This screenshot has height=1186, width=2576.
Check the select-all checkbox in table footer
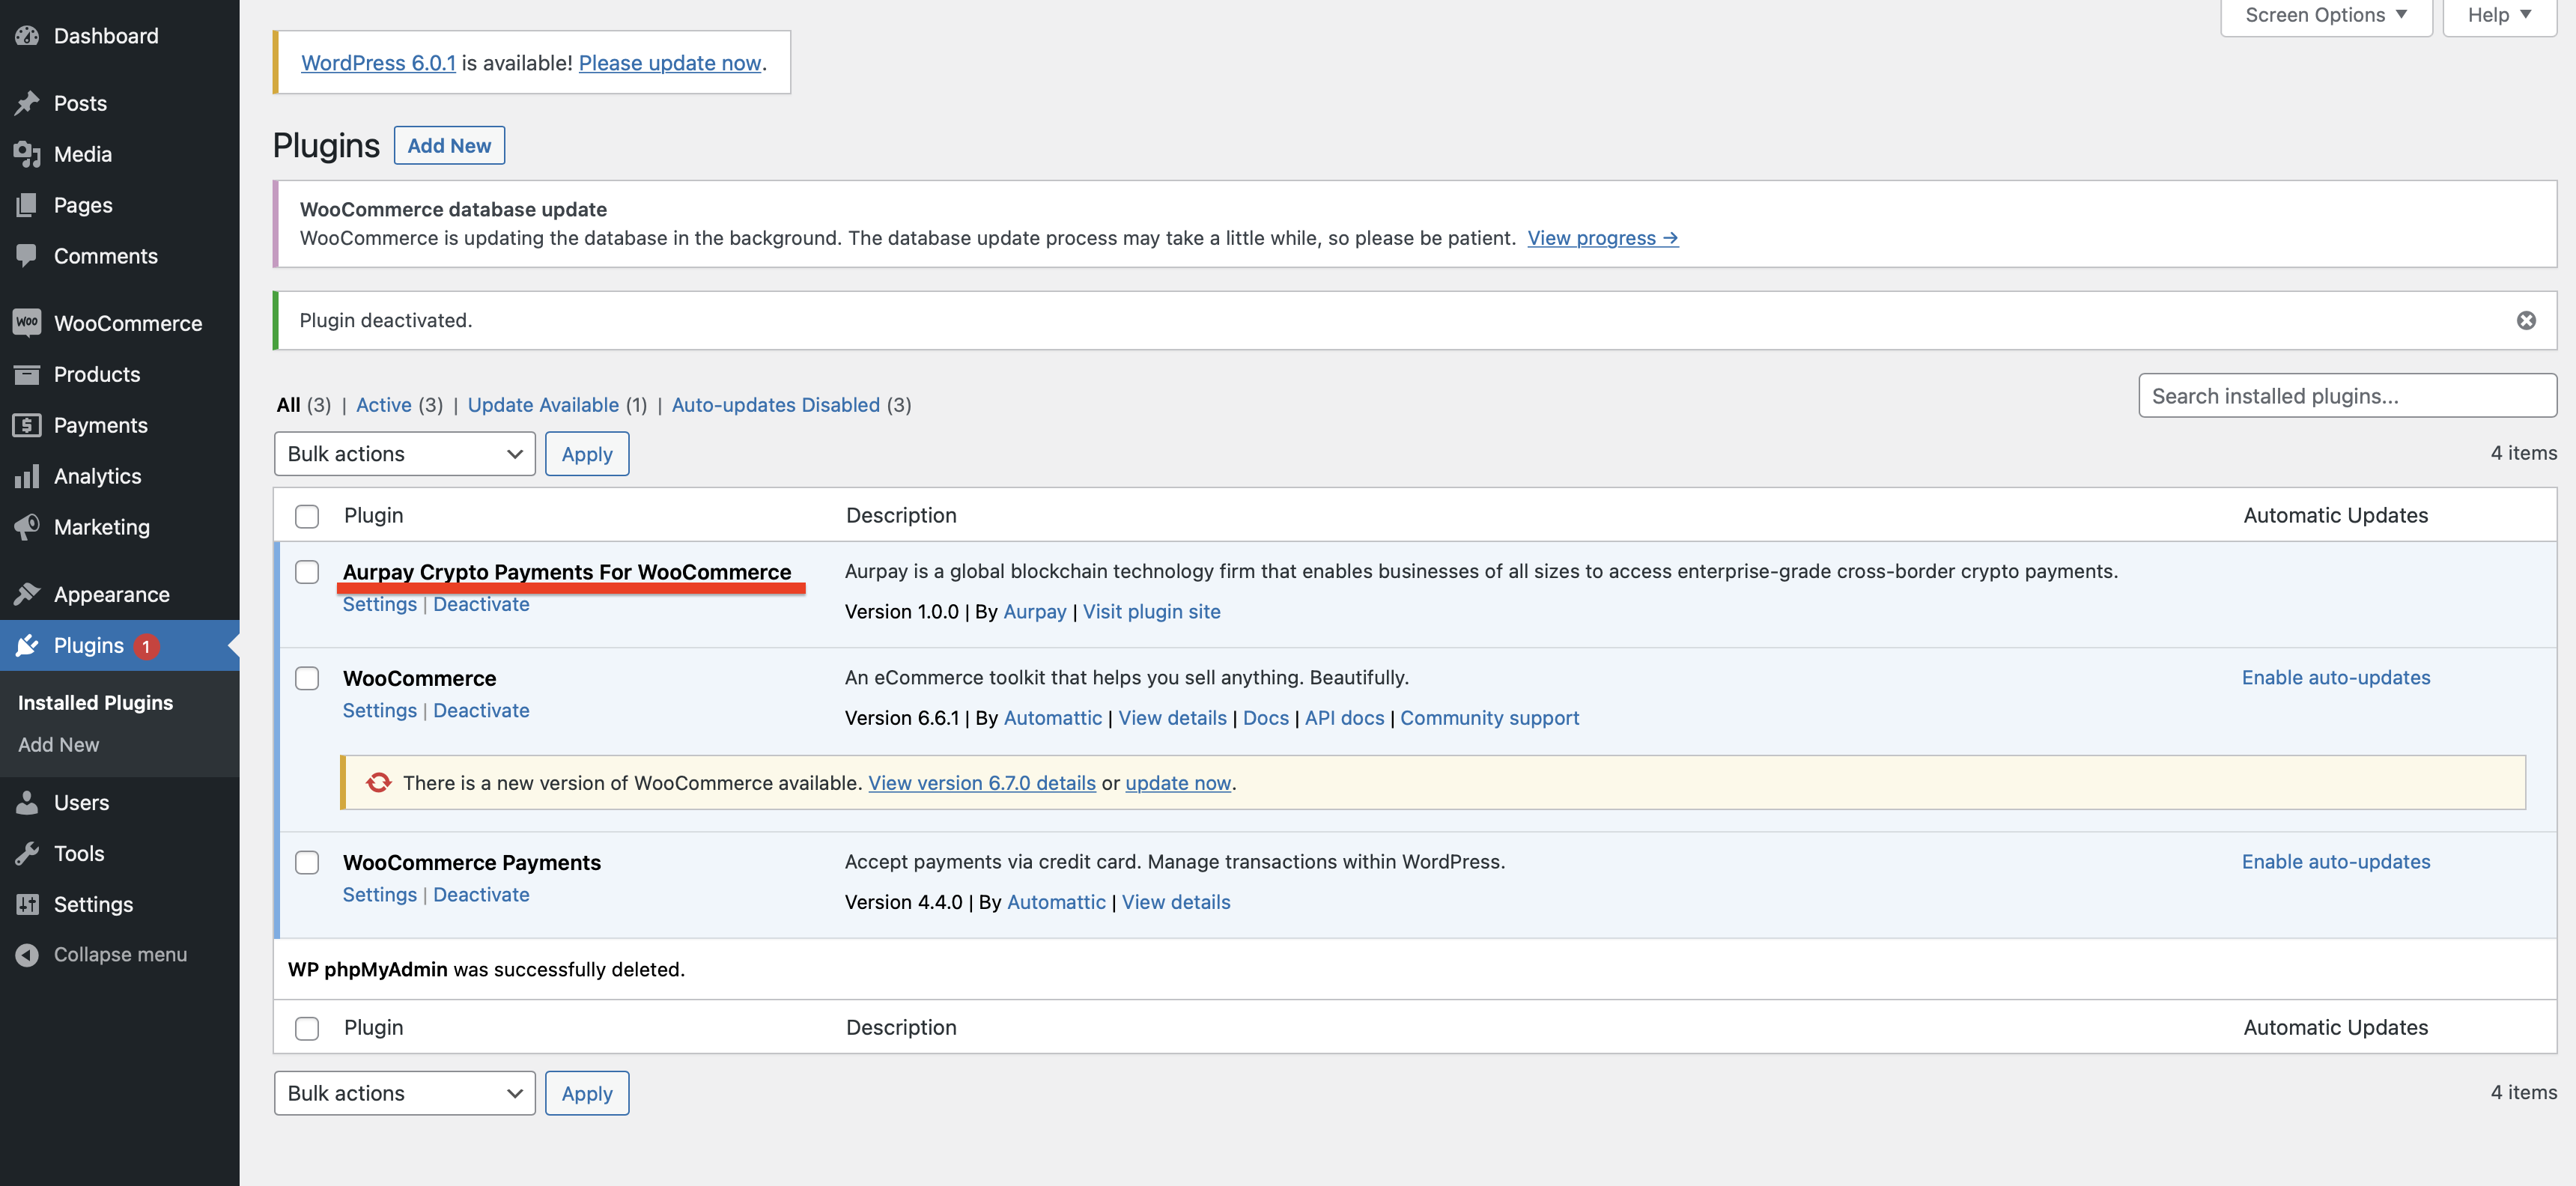[307, 1028]
